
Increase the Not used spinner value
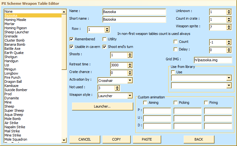[x=117, y=87]
